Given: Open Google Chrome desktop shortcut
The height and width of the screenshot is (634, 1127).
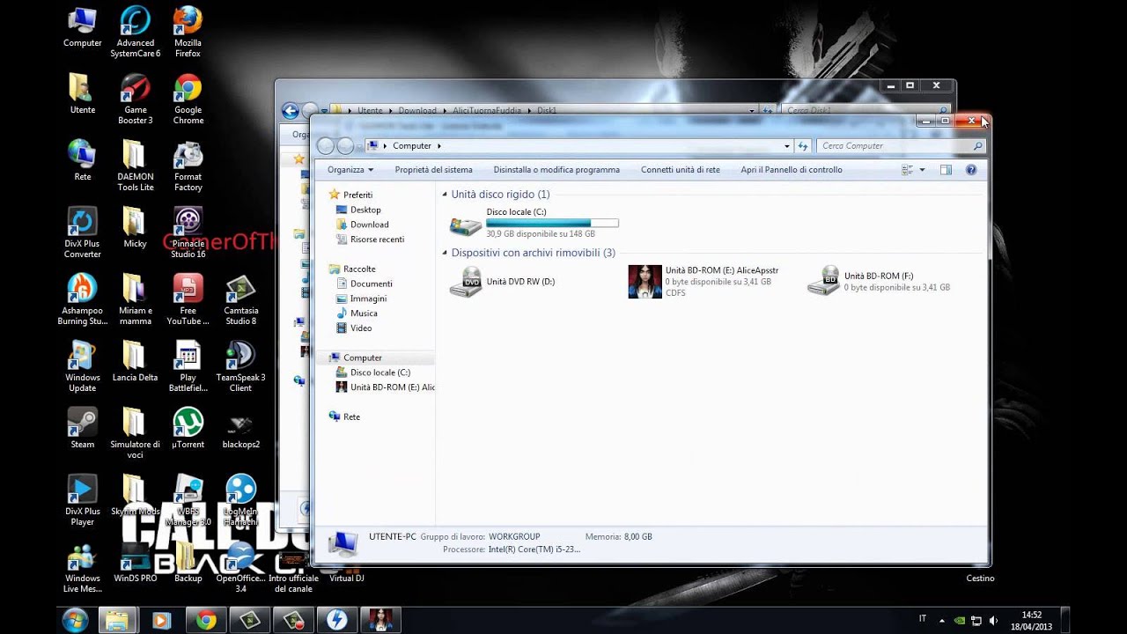Looking at the screenshot, I should pos(188,99).
